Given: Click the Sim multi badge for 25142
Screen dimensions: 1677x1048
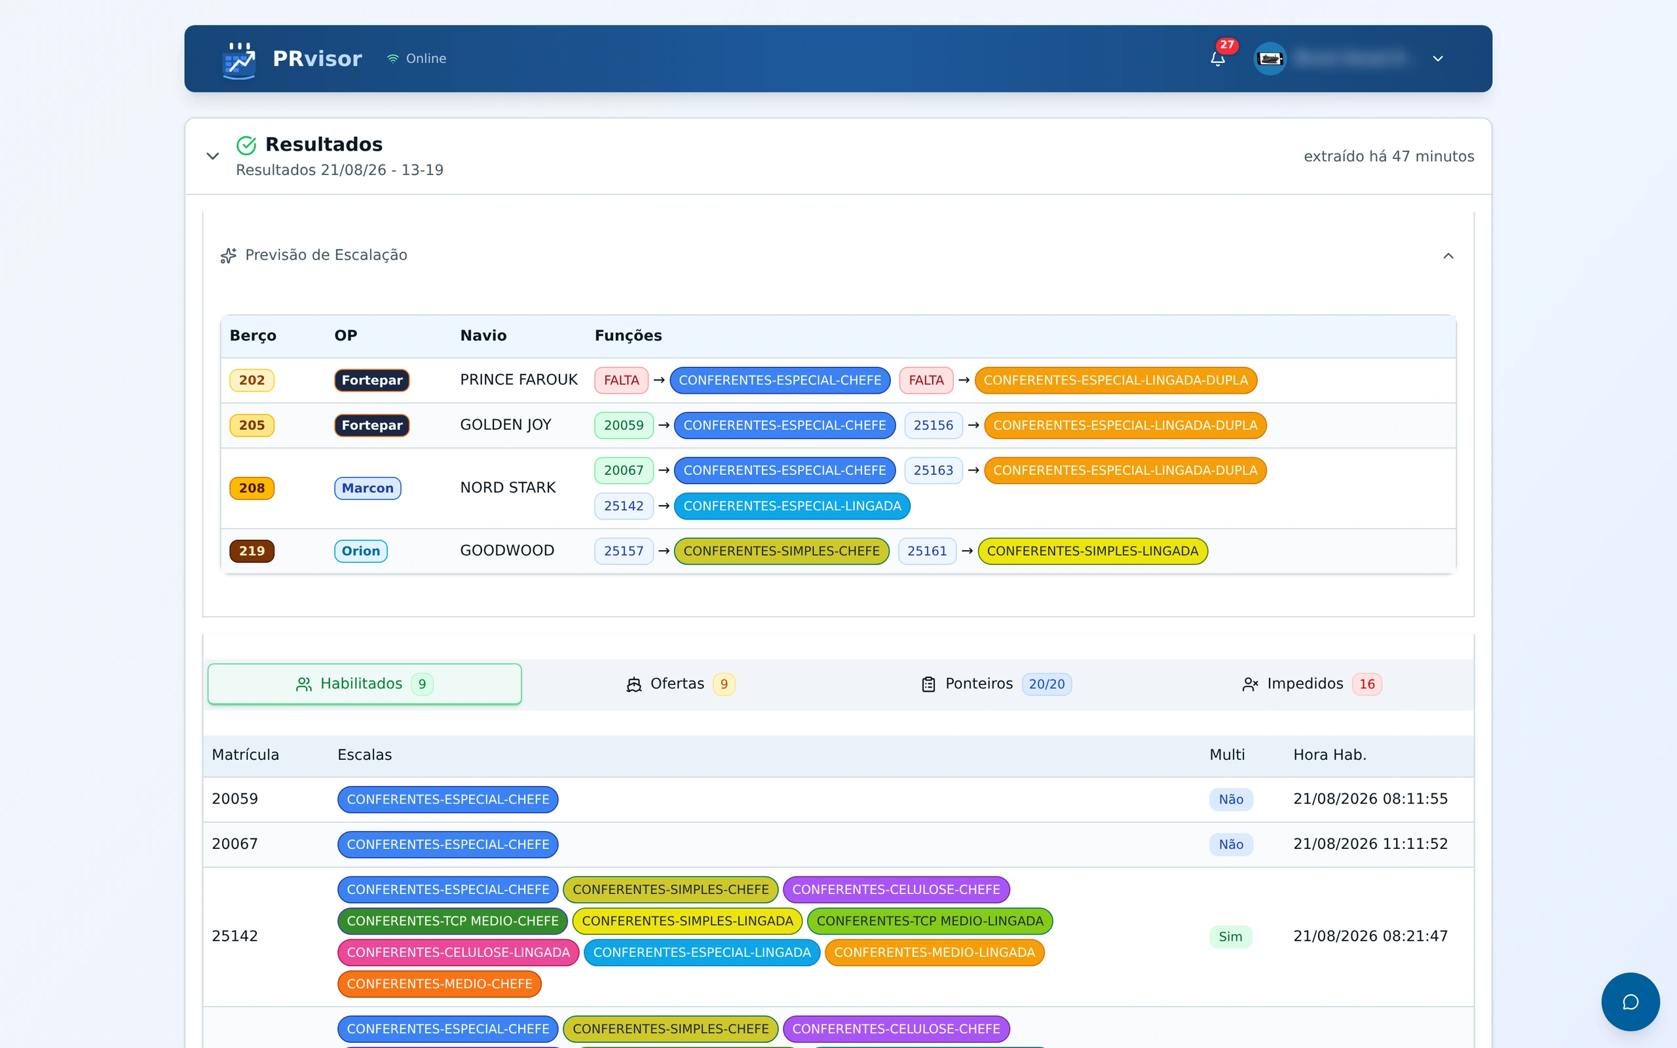Looking at the screenshot, I should pos(1230,937).
